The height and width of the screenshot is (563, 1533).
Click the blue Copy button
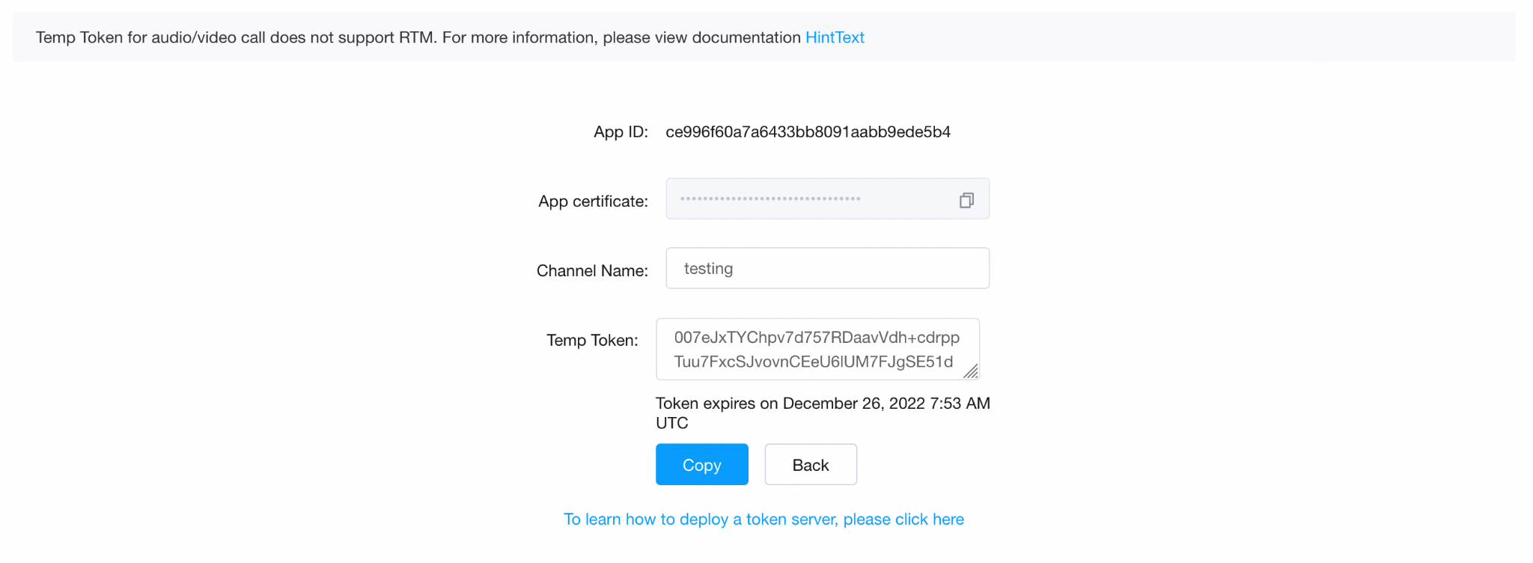point(701,465)
